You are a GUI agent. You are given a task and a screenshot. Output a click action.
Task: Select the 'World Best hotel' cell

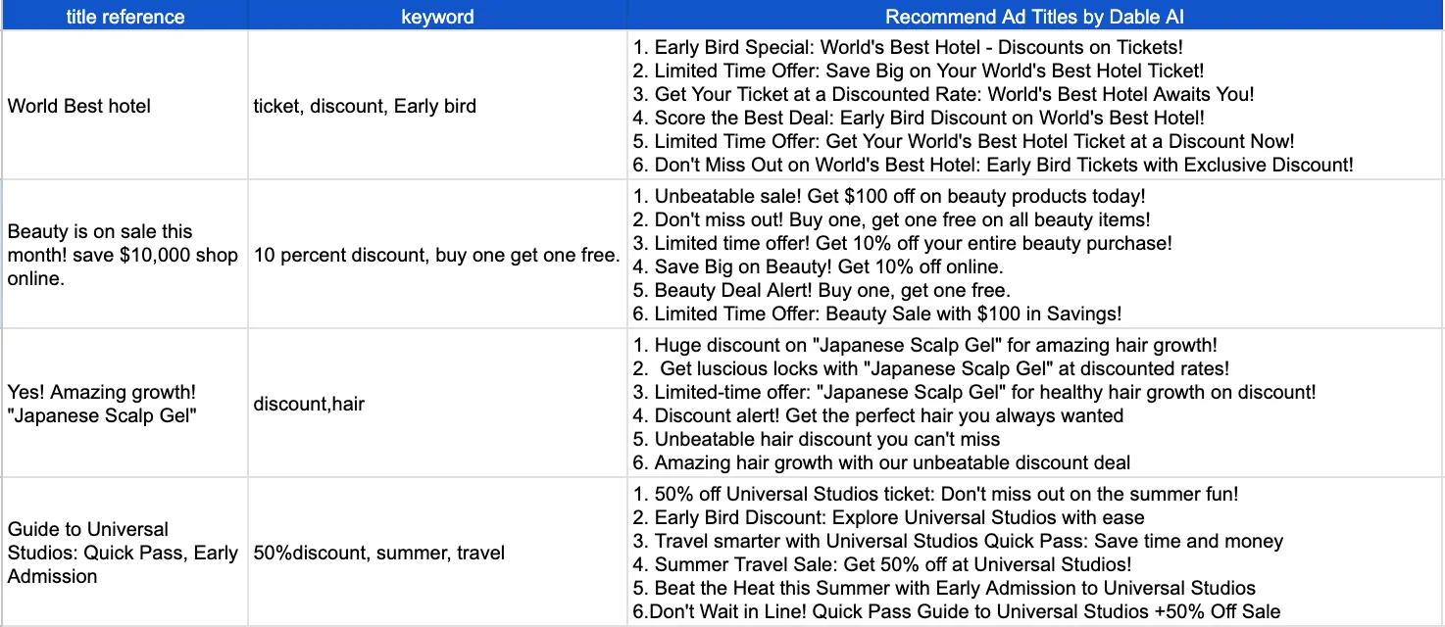125,106
